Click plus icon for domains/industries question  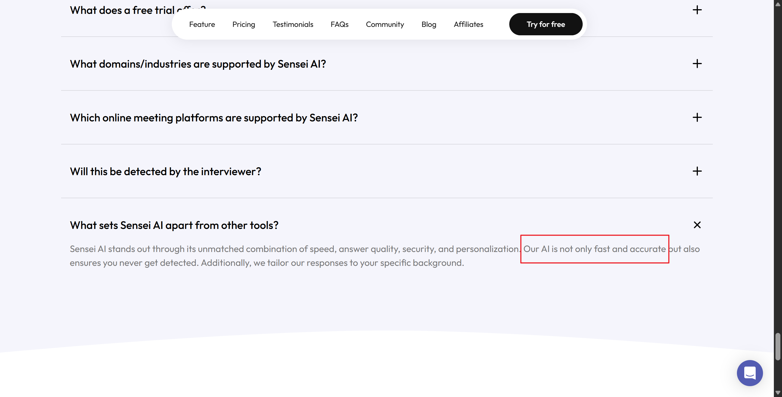pyautogui.click(x=697, y=64)
